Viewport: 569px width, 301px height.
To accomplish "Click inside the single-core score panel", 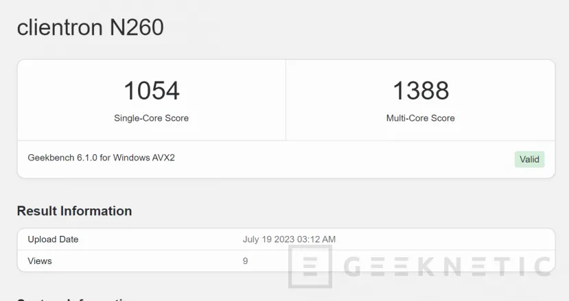I will pyautogui.click(x=152, y=100).
